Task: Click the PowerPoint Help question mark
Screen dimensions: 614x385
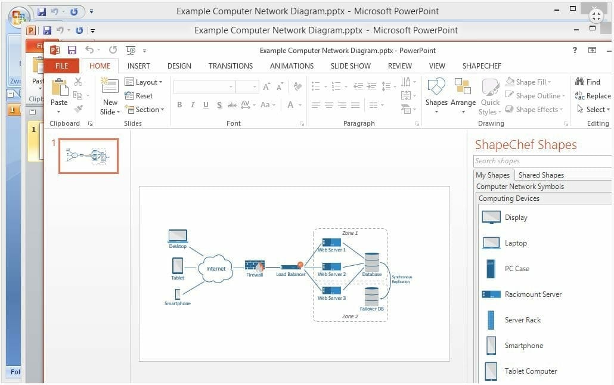Action: (575, 51)
